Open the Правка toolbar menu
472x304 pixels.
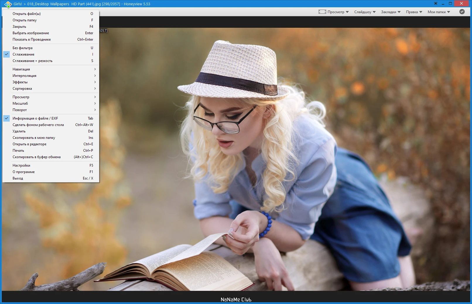(414, 12)
